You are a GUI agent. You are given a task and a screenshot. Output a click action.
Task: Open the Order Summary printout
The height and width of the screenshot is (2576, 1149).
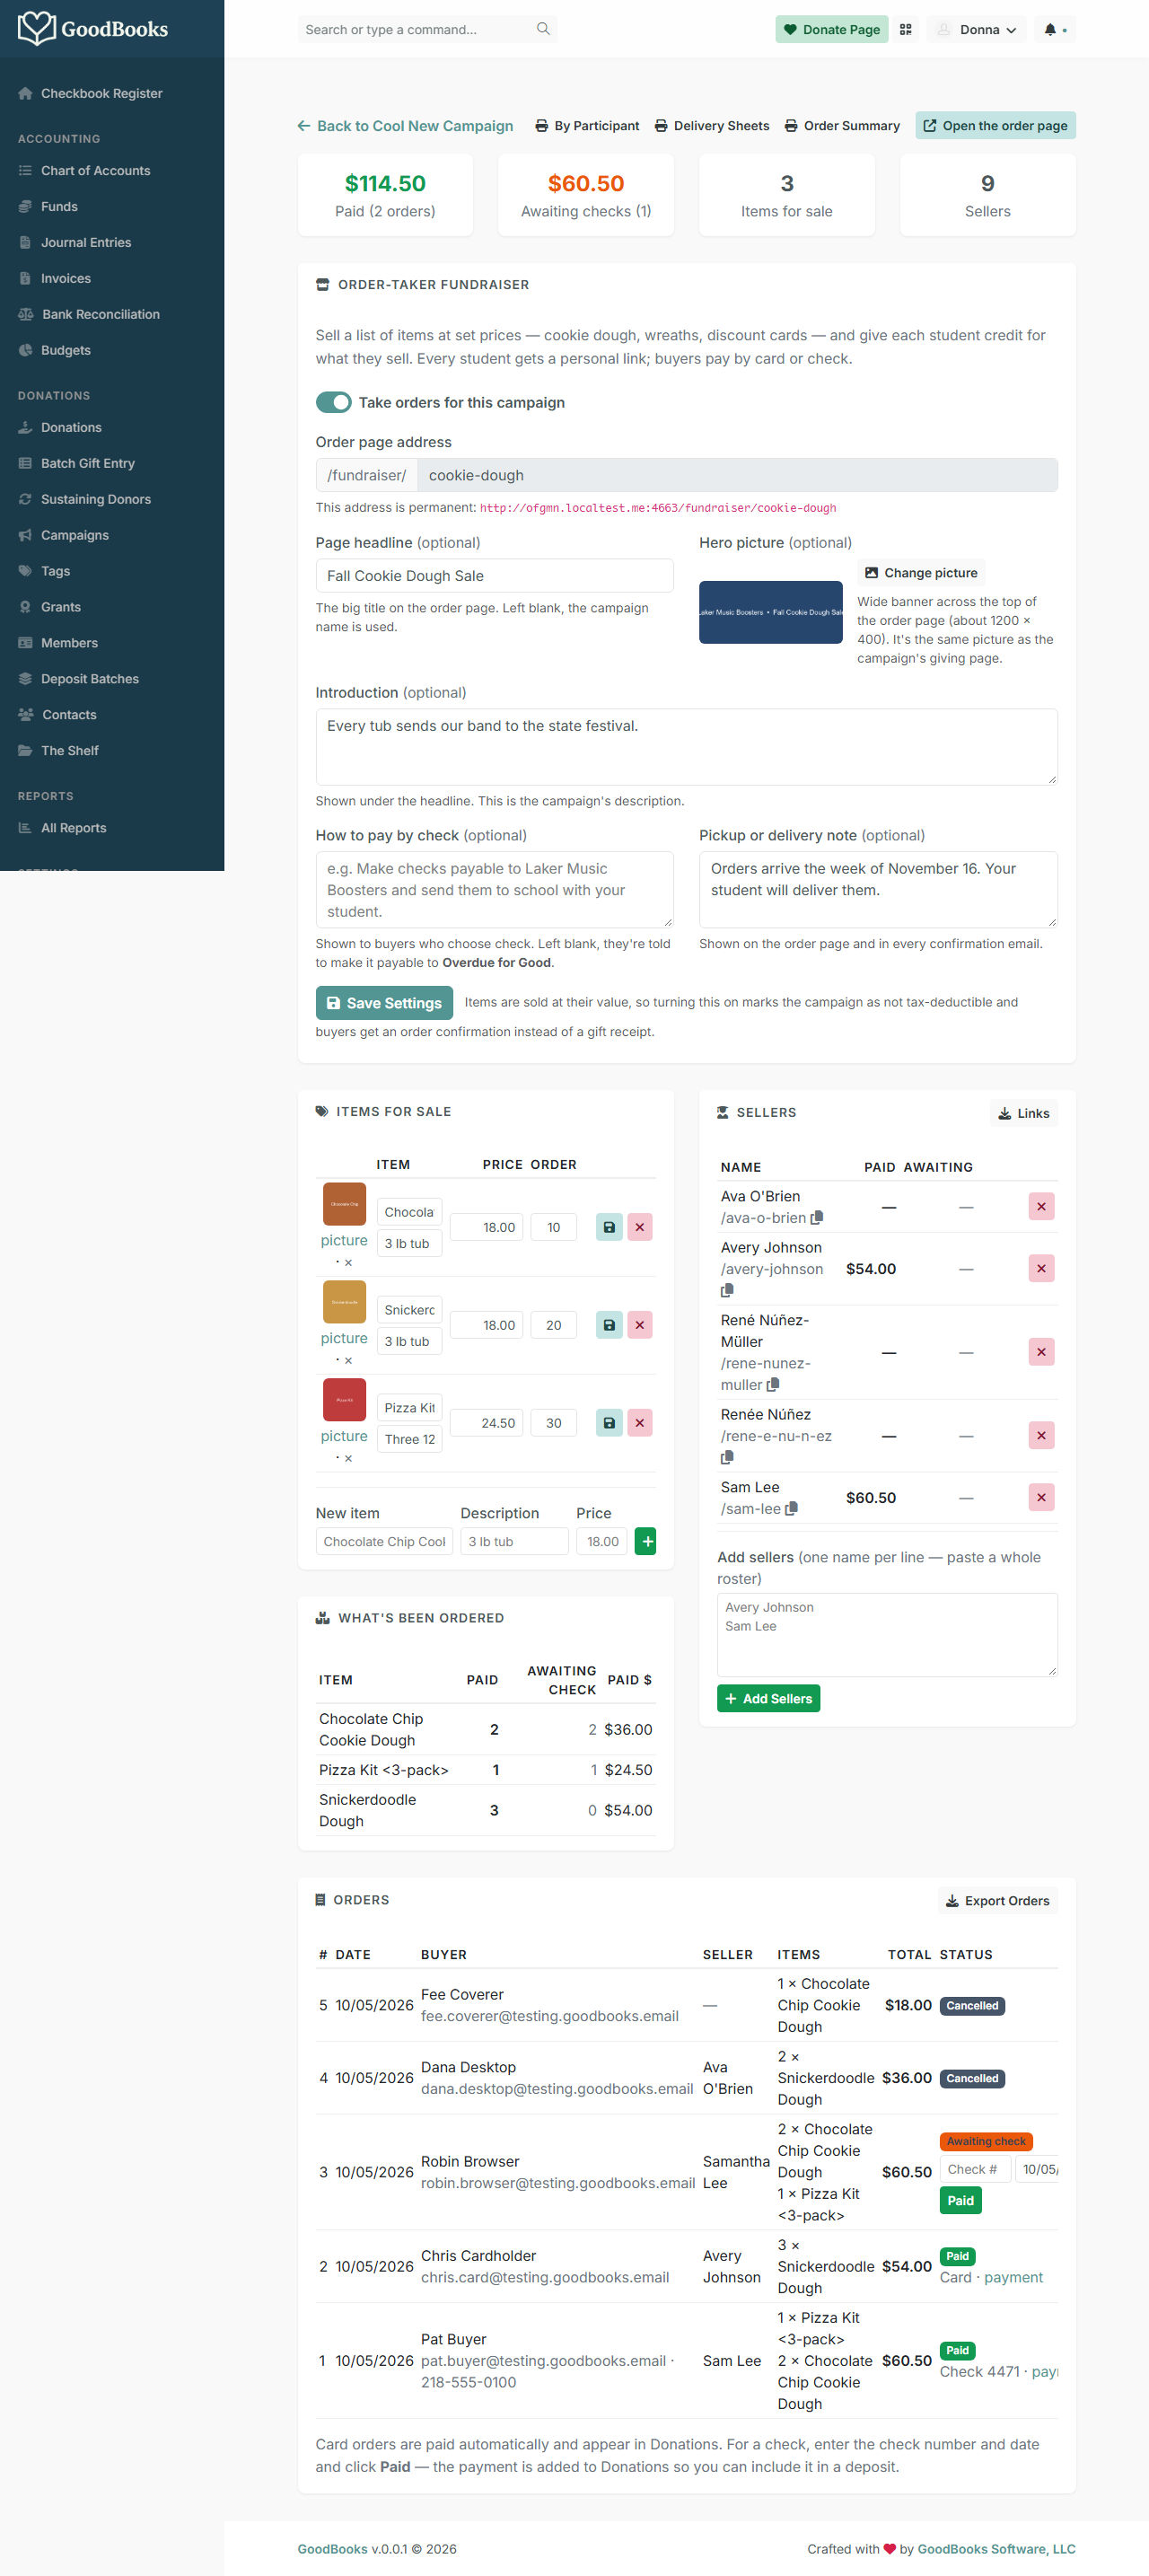pyautogui.click(x=842, y=126)
